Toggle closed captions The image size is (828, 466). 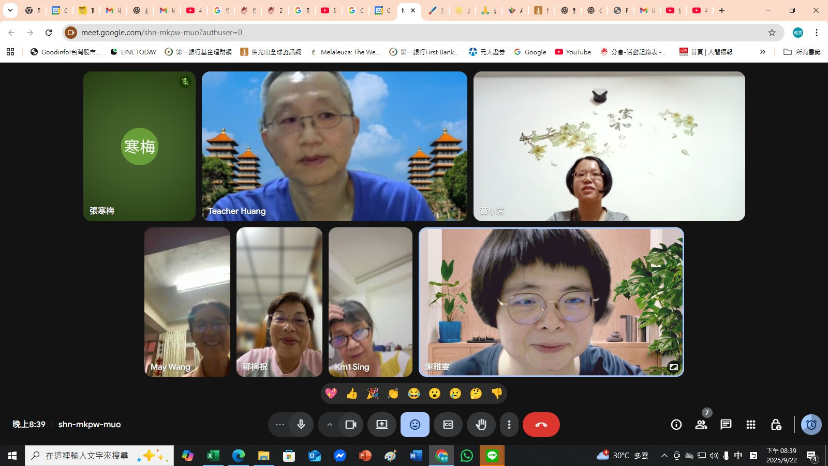tap(448, 425)
